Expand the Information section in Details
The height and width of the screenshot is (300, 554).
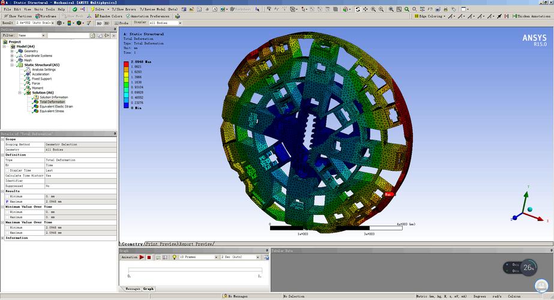coord(2,238)
